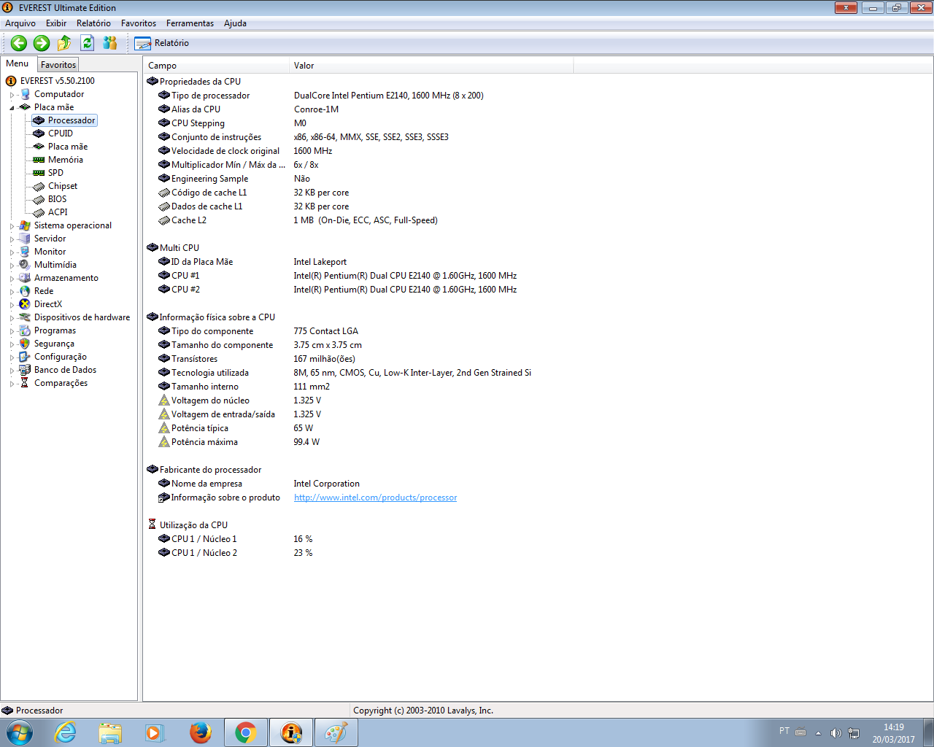
Task: Open the Favoritos menu in menu bar
Action: [139, 23]
